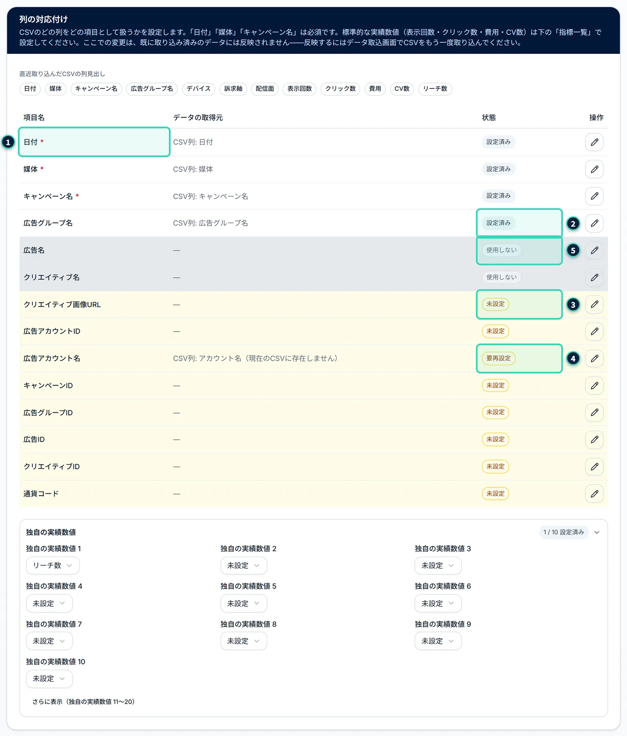Click the クリック数 header chip
This screenshot has height=736, width=627.
coord(341,89)
